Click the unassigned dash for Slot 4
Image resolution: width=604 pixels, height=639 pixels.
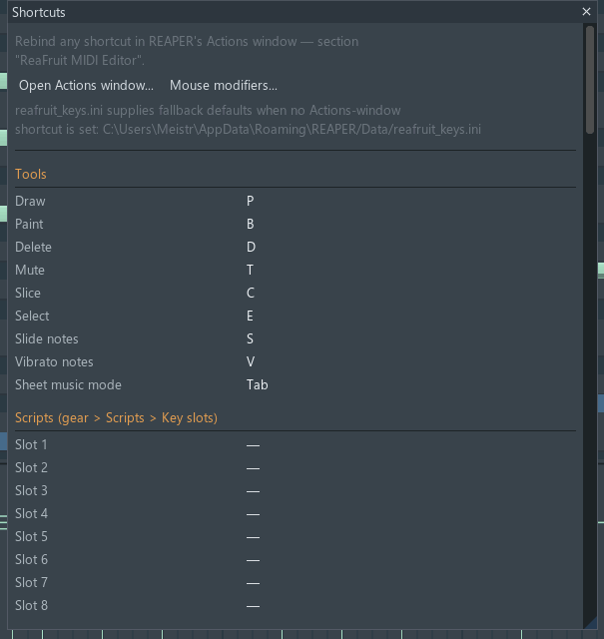point(253,514)
